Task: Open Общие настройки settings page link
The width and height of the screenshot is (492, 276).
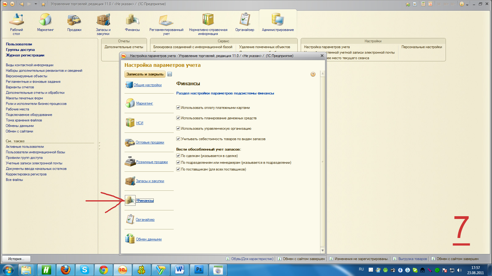Action: click(x=148, y=85)
